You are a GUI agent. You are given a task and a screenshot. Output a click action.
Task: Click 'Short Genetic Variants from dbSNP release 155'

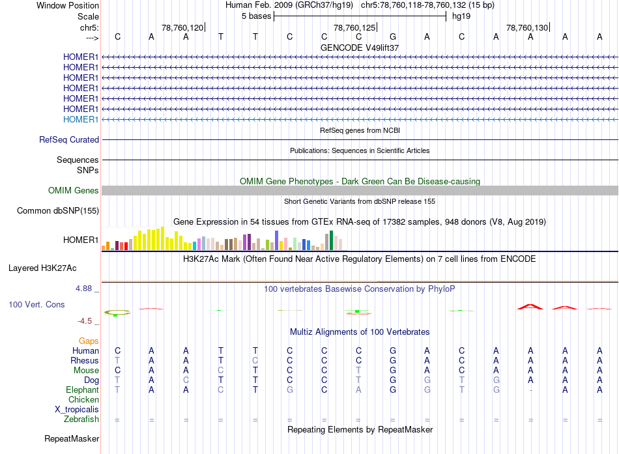(360, 201)
